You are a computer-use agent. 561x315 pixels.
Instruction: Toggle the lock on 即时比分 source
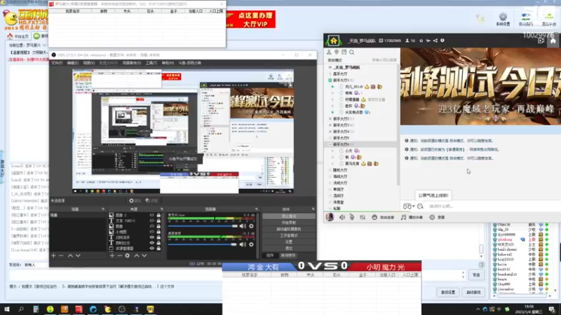coord(158,243)
